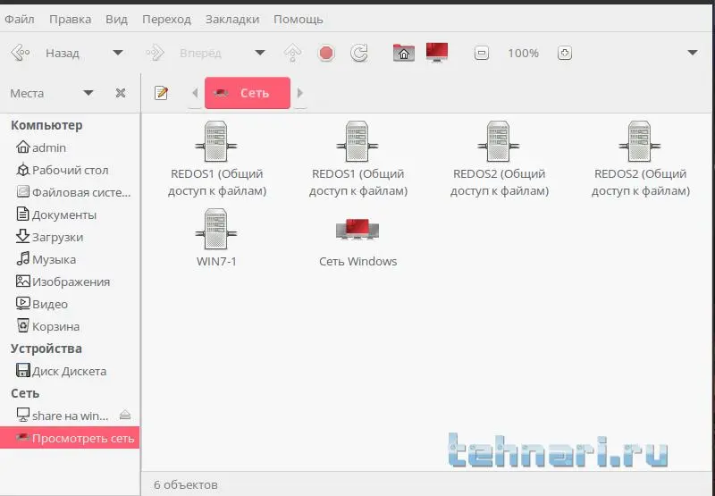Open the Помощь menu
Screen dimensions: 715x496
(299, 20)
